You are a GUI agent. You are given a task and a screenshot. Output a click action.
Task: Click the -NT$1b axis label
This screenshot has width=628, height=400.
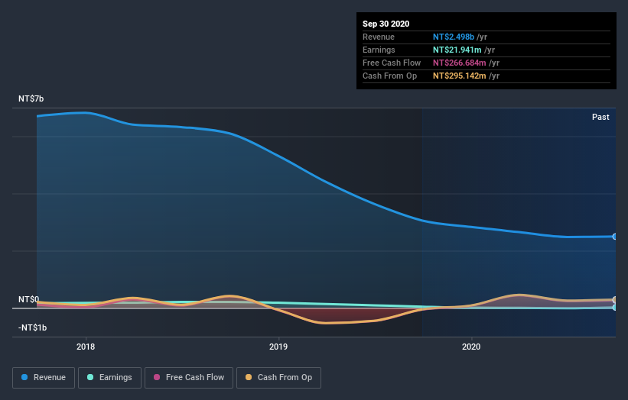32,327
